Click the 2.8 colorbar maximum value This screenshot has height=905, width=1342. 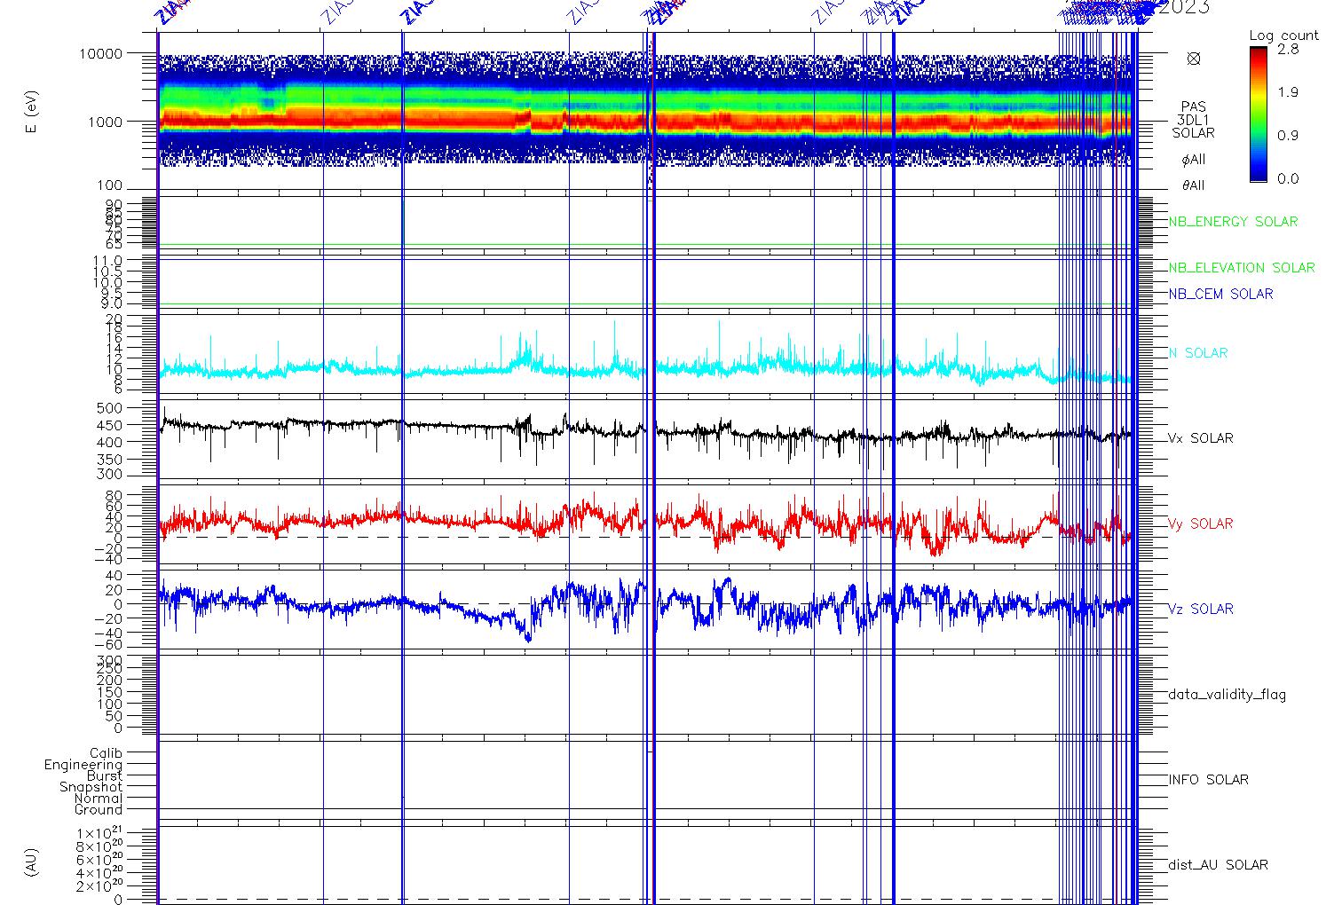click(x=1288, y=50)
